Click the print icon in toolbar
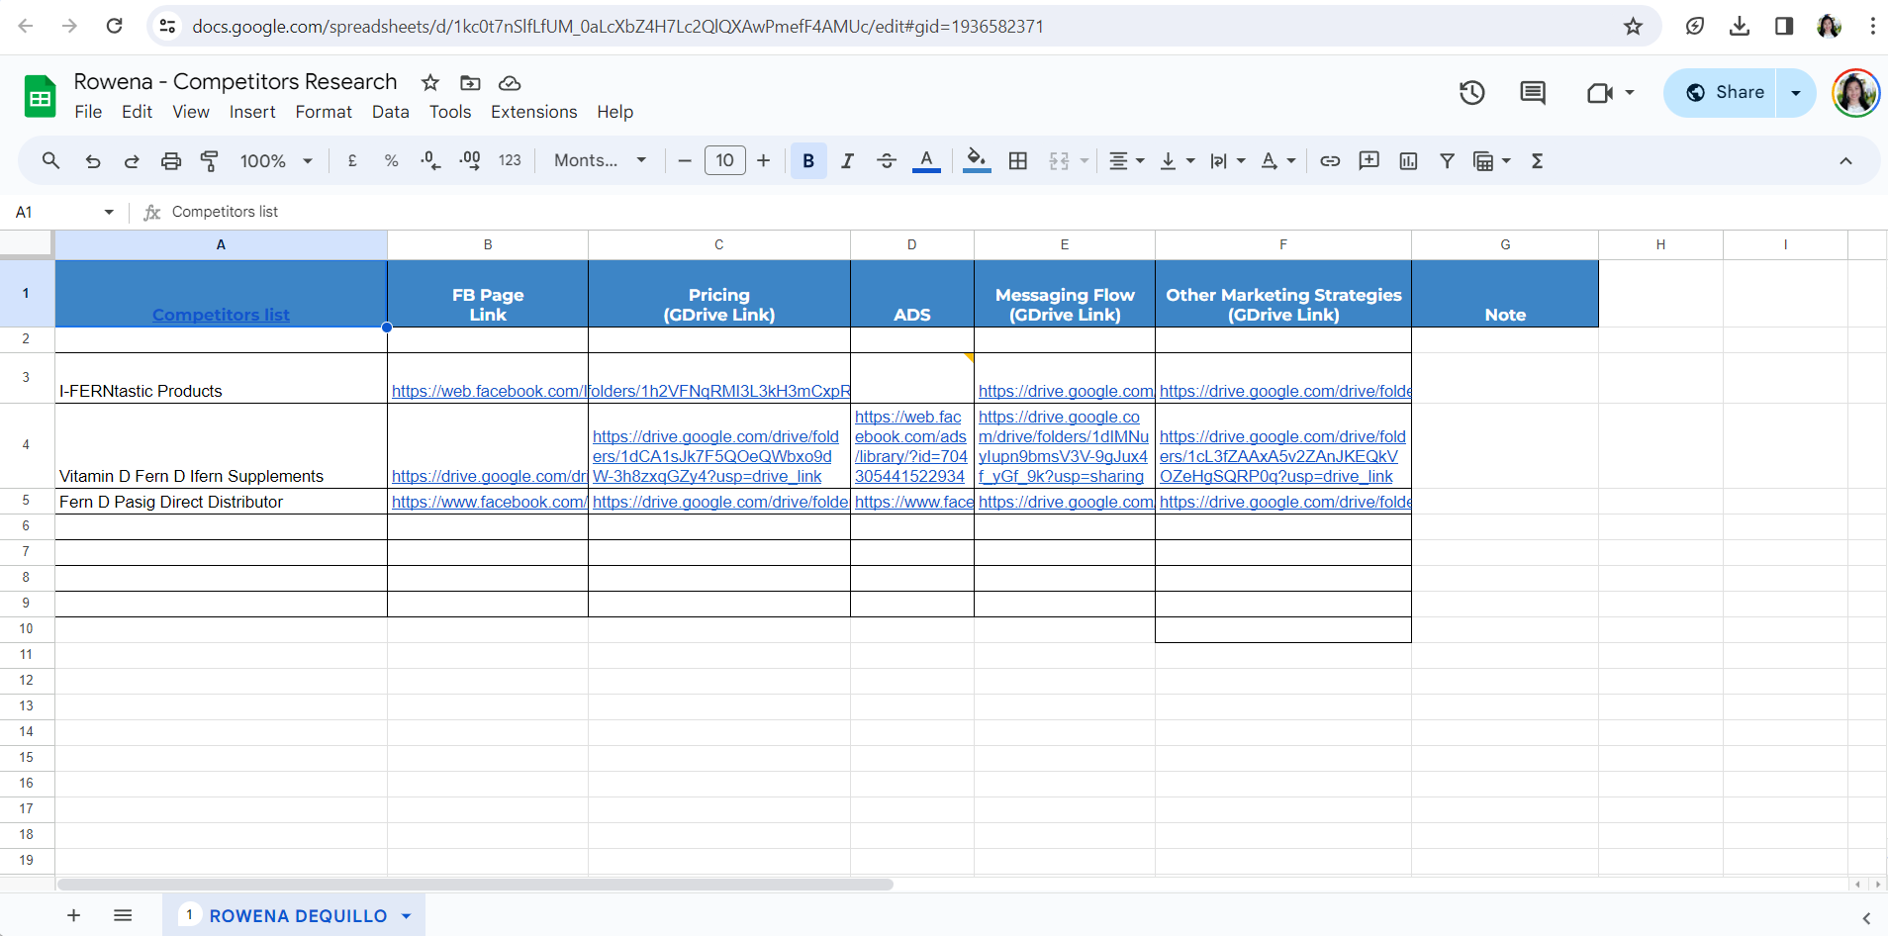The width and height of the screenshot is (1888, 936). click(x=171, y=161)
